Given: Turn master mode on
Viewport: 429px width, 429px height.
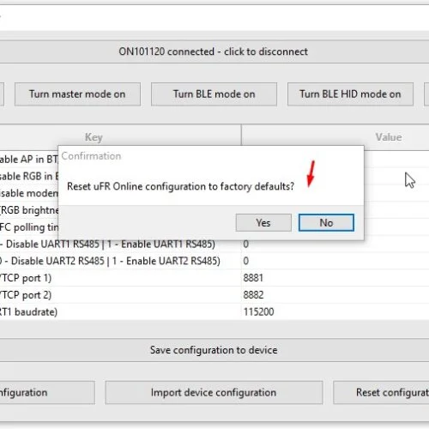Looking at the screenshot, I should (x=77, y=94).
